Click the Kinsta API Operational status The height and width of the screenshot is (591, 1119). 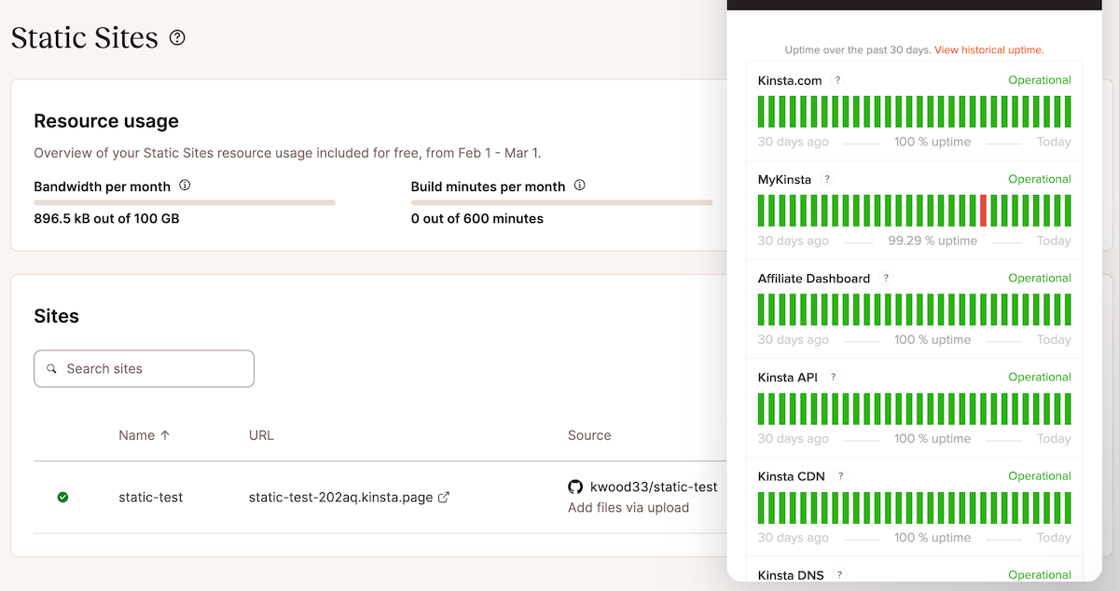point(1040,377)
